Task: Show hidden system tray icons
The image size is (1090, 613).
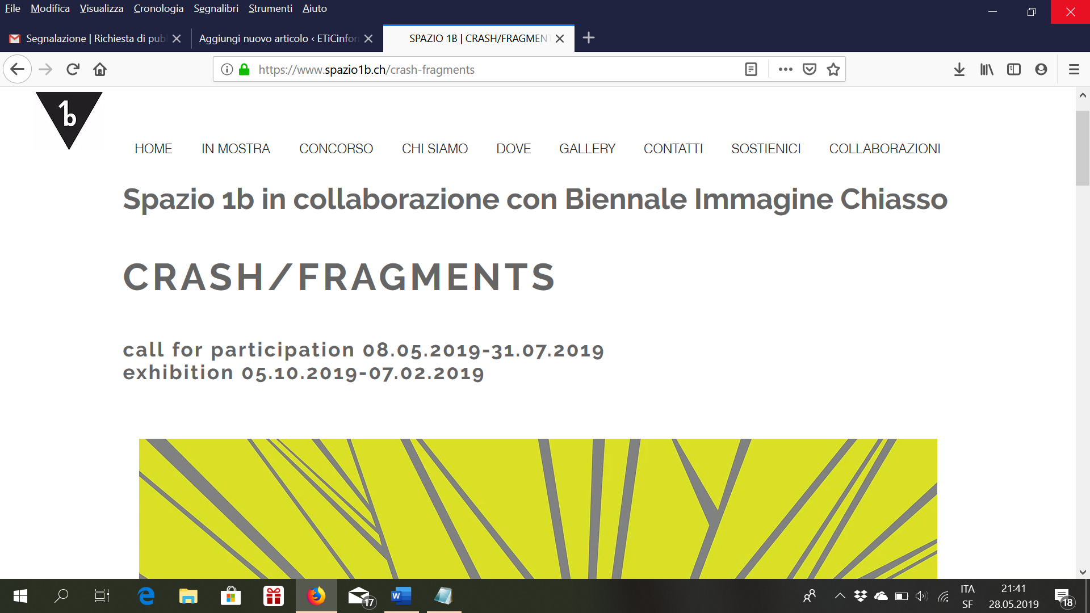Action: point(840,596)
